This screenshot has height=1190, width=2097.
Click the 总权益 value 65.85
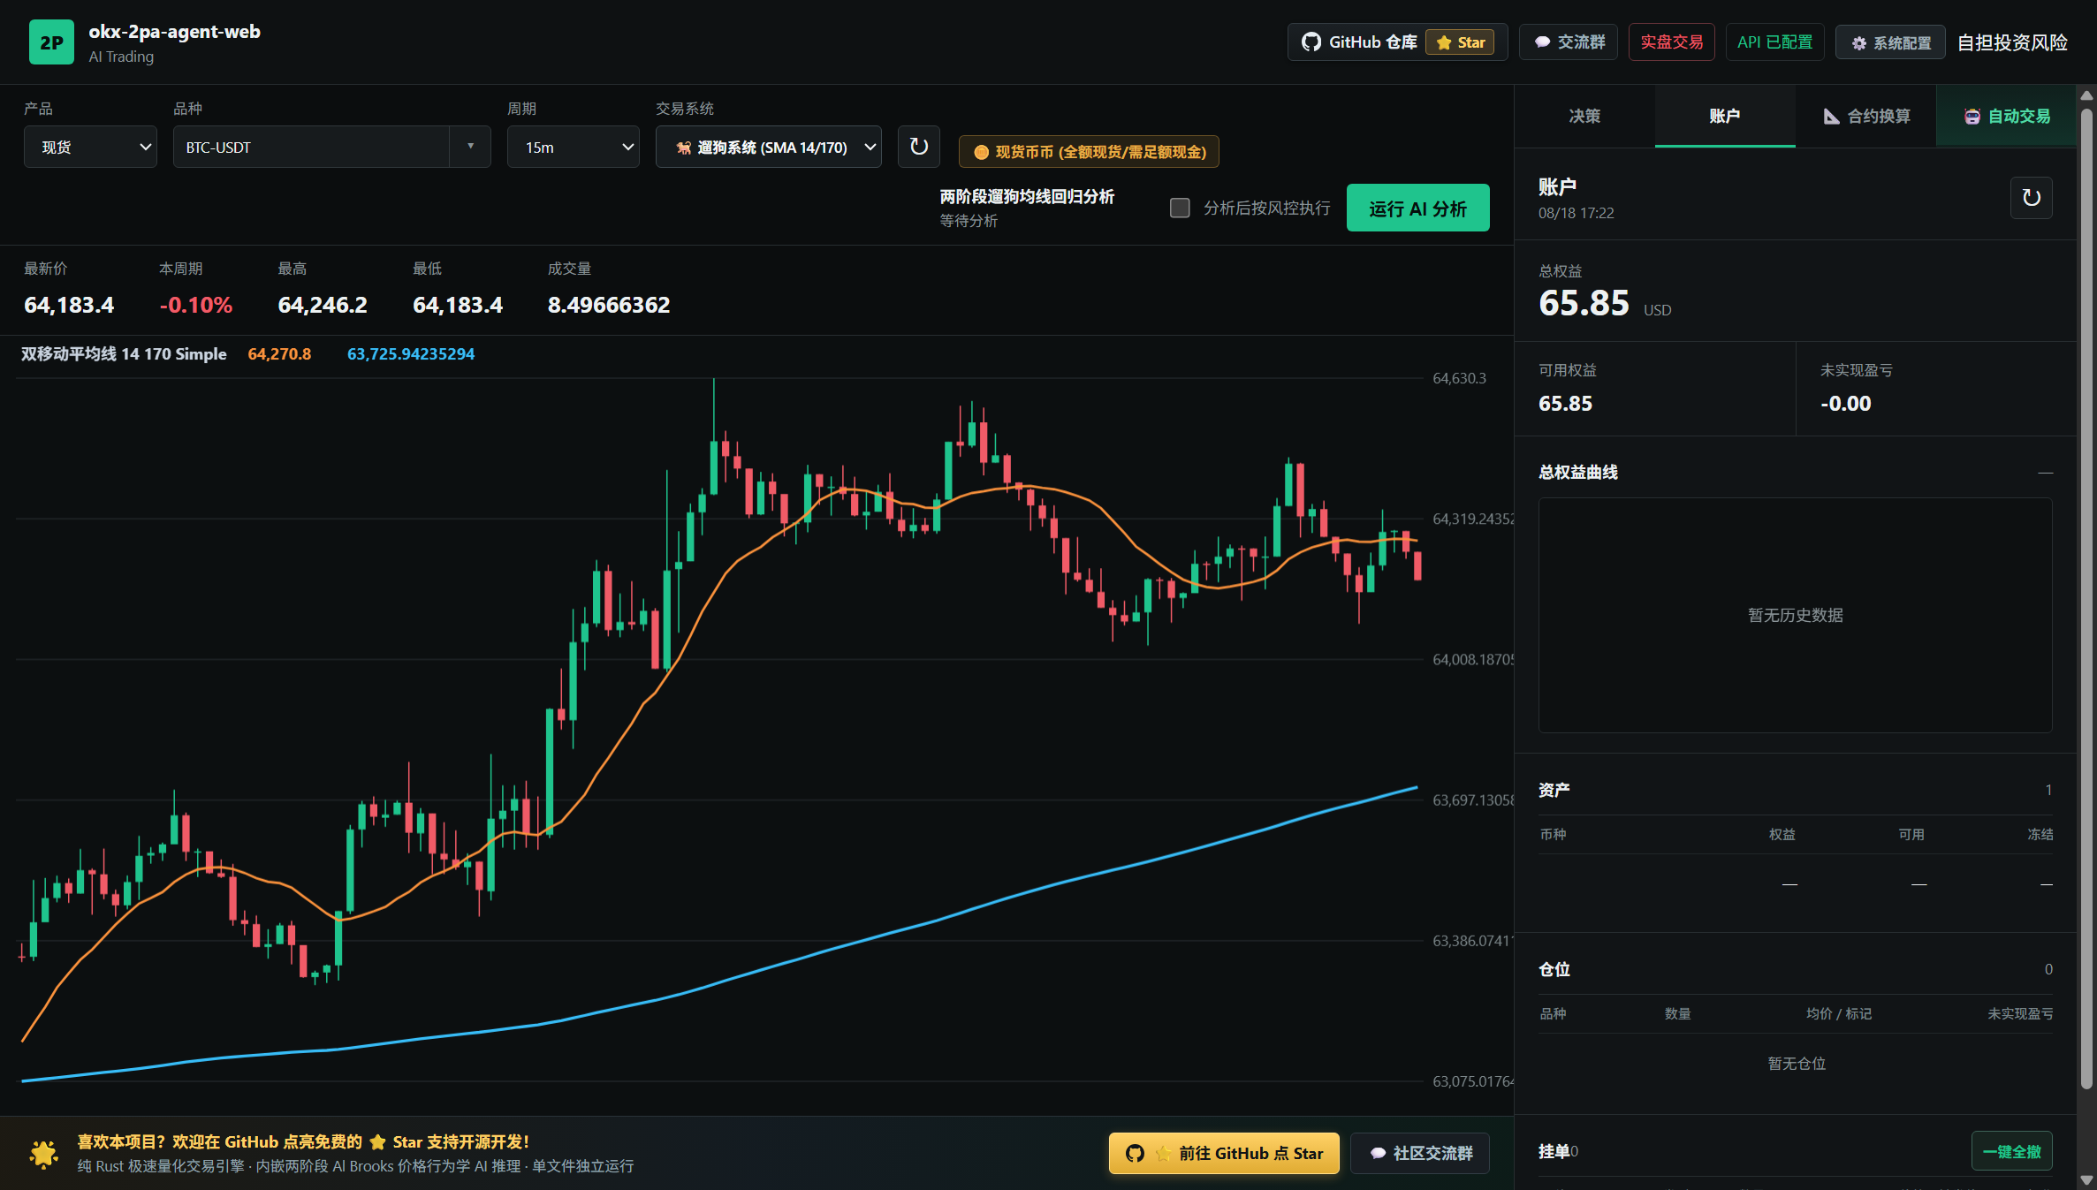(1584, 304)
